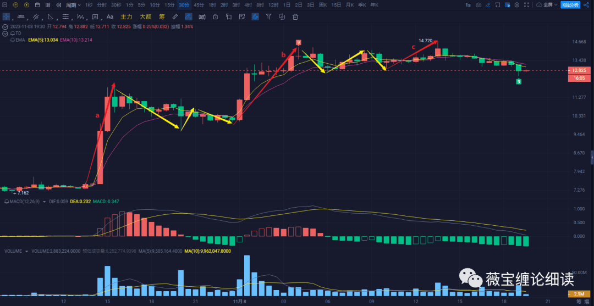Screen dimensions: 594x306
Task: Click the 11月8 date axis label
Action: tap(240, 302)
